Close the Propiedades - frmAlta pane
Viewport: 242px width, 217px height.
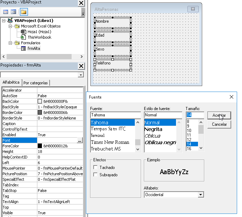(x=81, y=66)
